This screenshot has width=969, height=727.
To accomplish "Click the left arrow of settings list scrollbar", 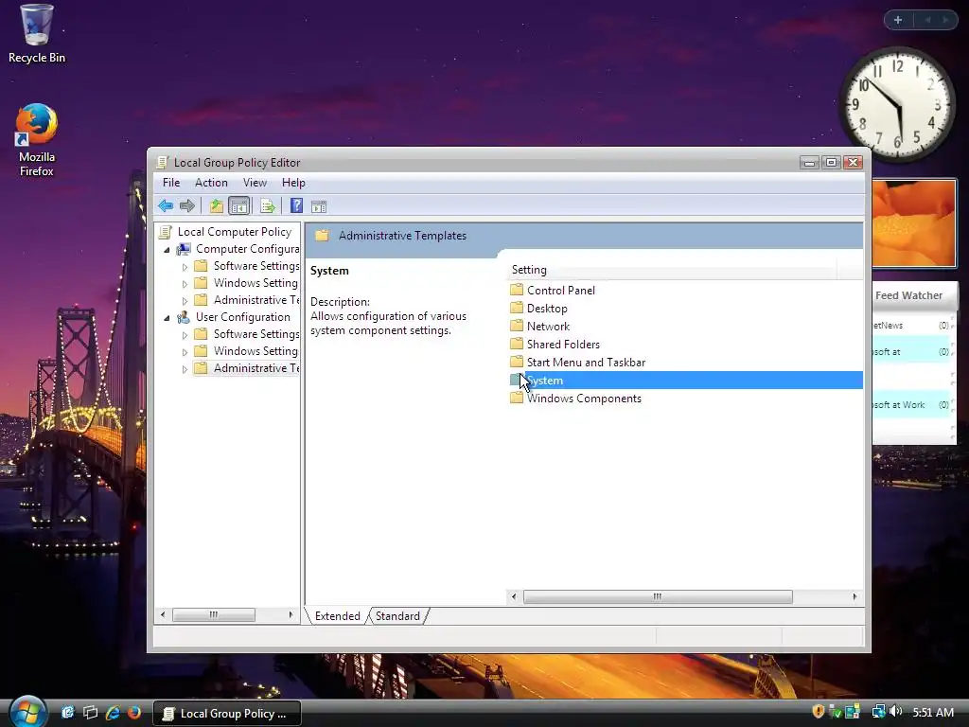I will pyautogui.click(x=514, y=596).
